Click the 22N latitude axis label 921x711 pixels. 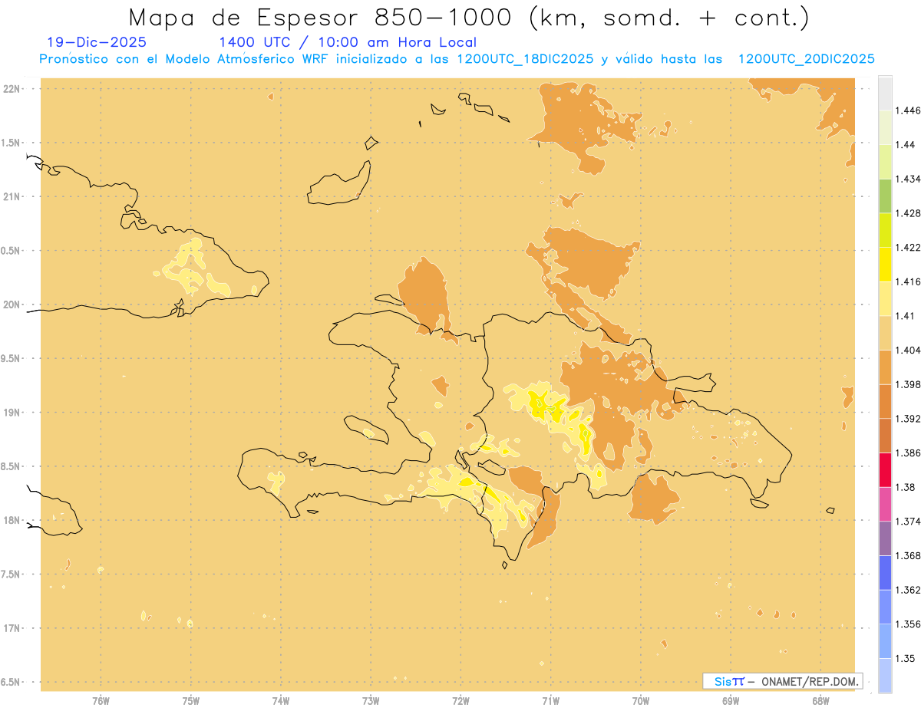coord(12,89)
